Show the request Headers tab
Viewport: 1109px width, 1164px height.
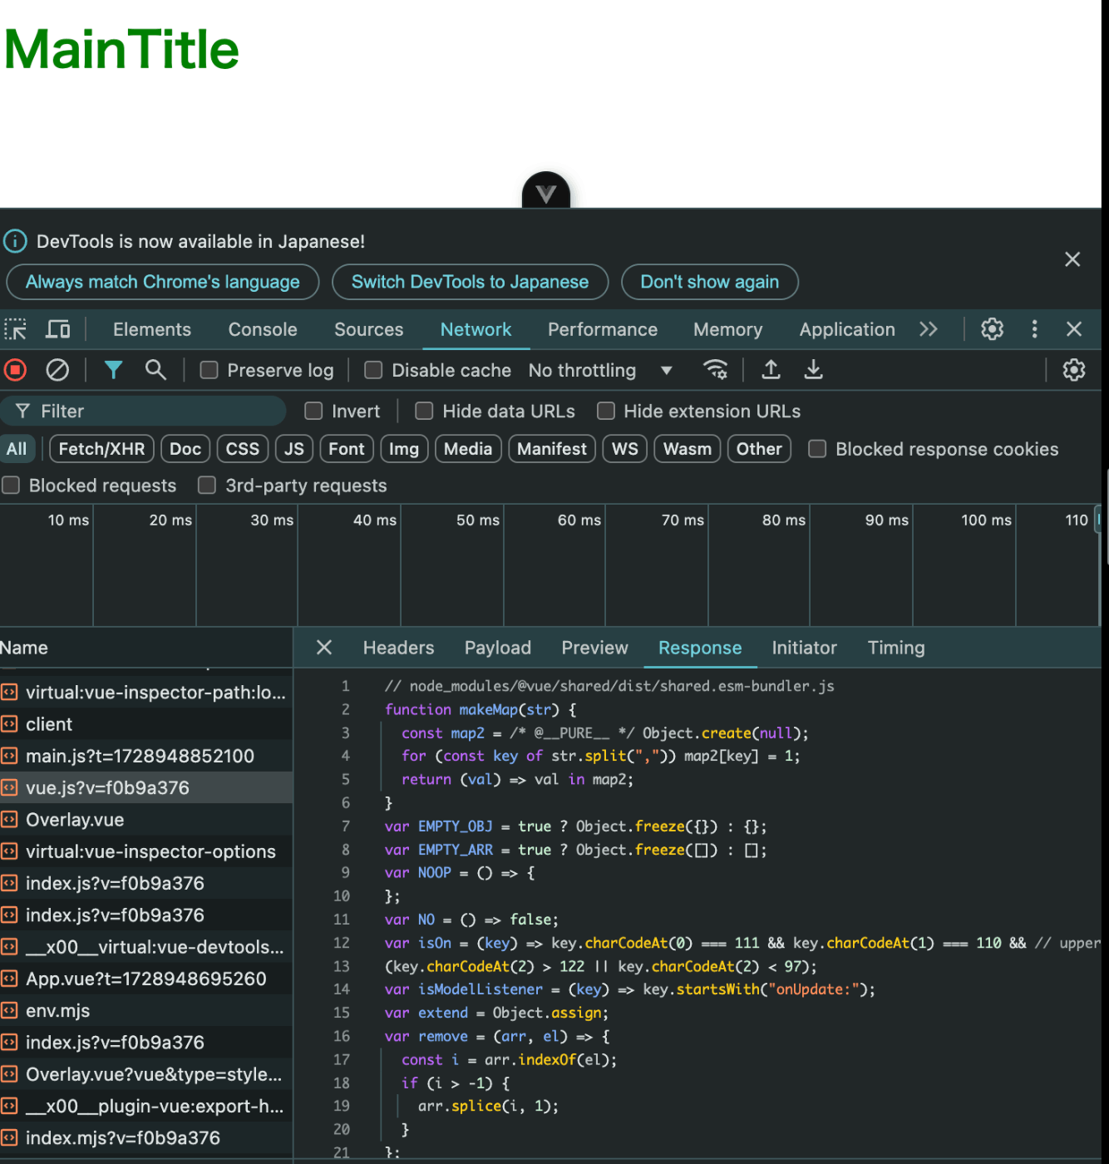(399, 648)
